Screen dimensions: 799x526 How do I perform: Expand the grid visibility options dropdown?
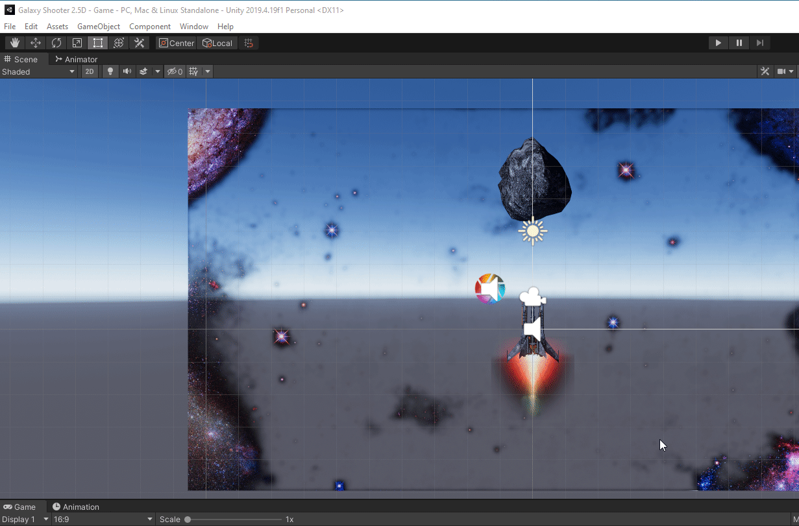click(x=207, y=71)
